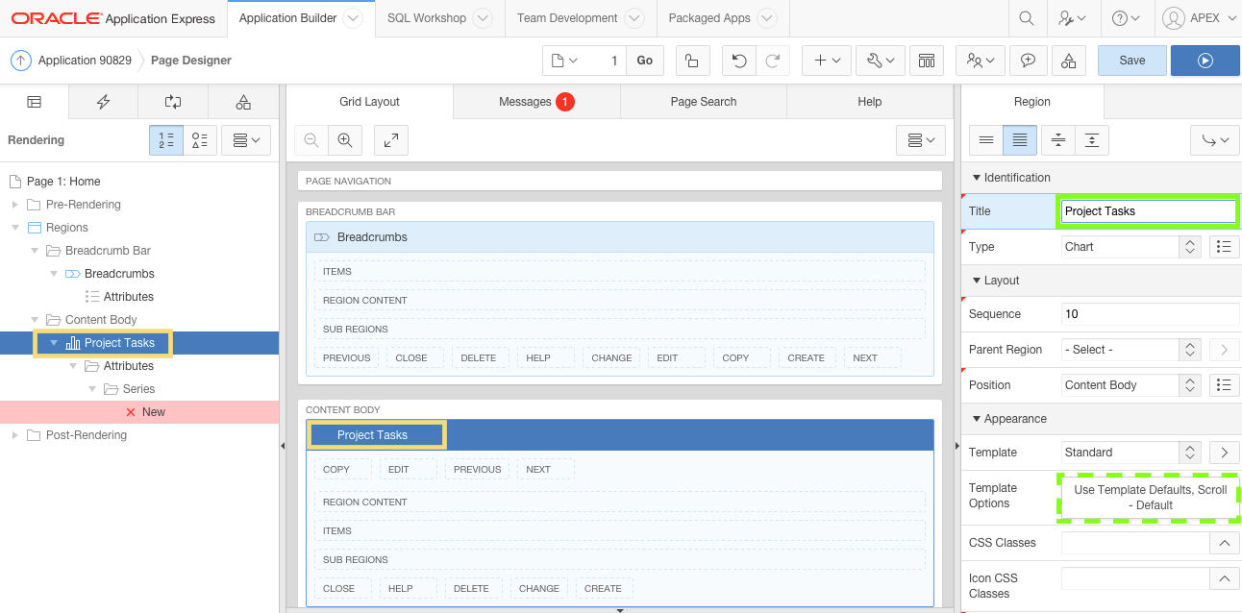Open the Create plus menu
1242x613 pixels.
(x=827, y=61)
